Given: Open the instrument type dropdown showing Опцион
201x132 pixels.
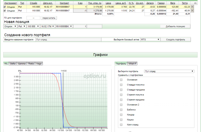Looking at the screenshot, I should pyautogui.click(x=10, y=26).
